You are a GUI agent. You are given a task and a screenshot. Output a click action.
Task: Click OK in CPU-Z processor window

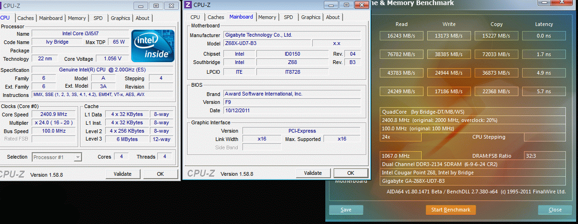(x=160, y=174)
